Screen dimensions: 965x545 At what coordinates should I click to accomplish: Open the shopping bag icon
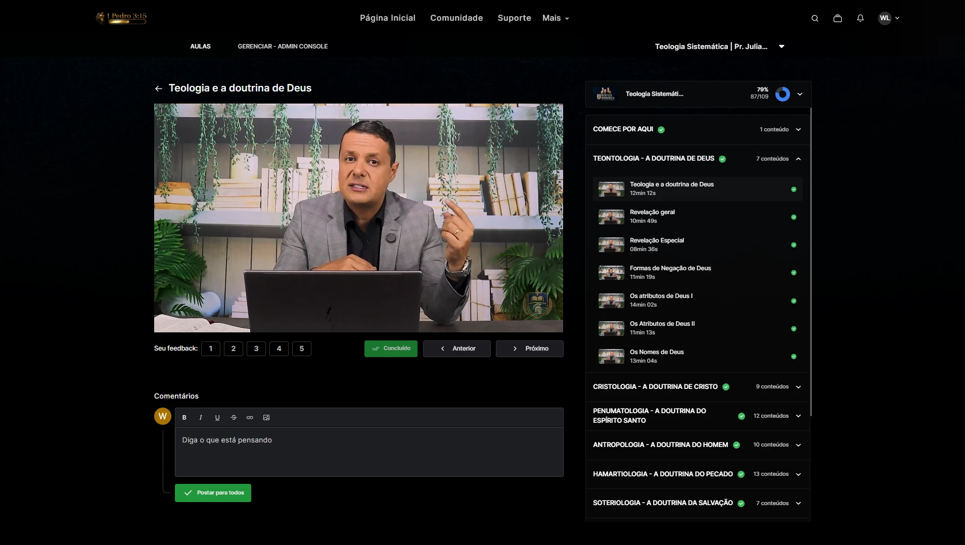(x=838, y=18)
